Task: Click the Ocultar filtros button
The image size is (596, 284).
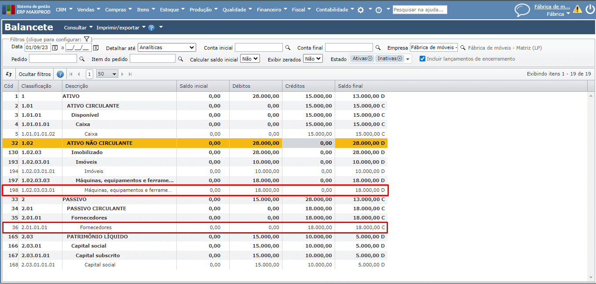Action: click(x=35, y=74)
